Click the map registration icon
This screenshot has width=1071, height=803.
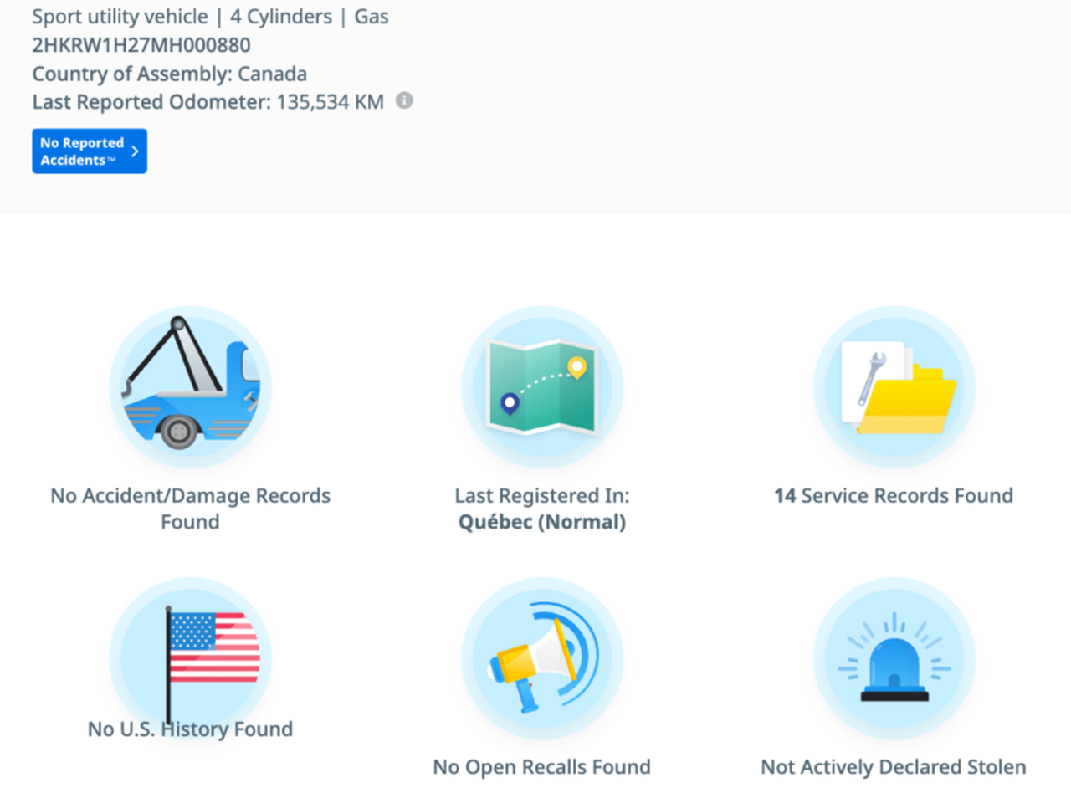point(542,386)
